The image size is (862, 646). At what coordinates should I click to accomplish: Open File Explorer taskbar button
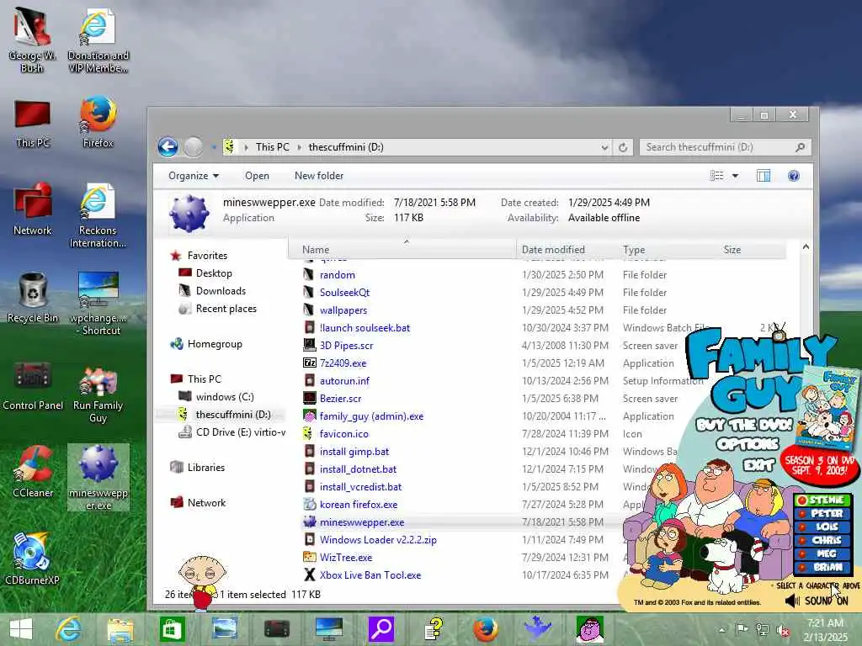coord(120,629)
